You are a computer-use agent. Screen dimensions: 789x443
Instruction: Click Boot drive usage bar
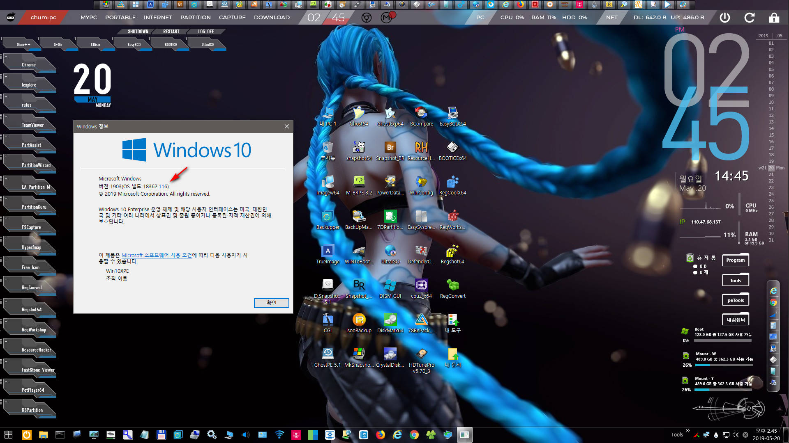coord(723,340)
